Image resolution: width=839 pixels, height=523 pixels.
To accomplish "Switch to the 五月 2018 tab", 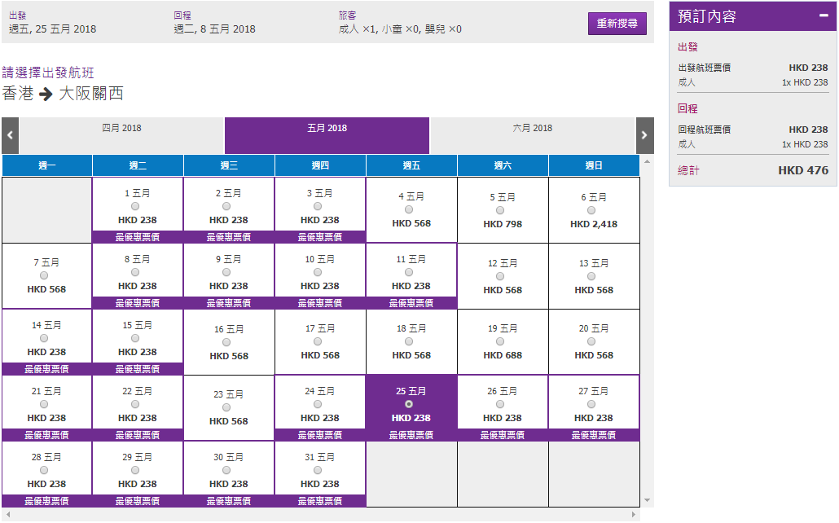I will coord(327,135).
